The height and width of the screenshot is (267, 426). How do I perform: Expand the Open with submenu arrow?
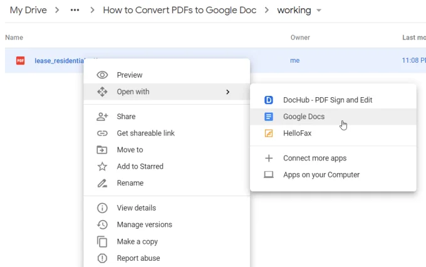click(x=227, y=92)
